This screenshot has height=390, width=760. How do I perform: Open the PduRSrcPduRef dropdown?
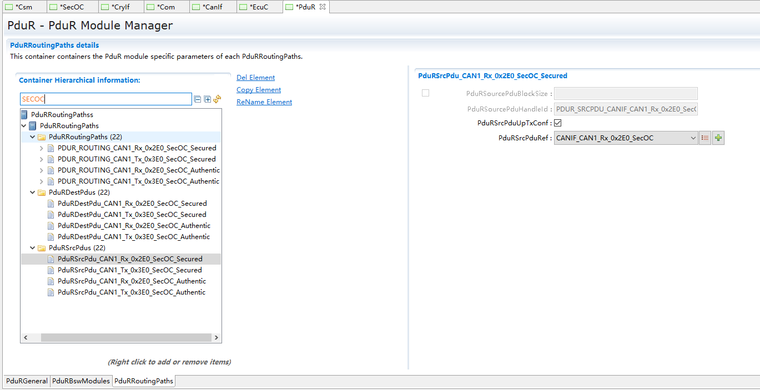693,138
